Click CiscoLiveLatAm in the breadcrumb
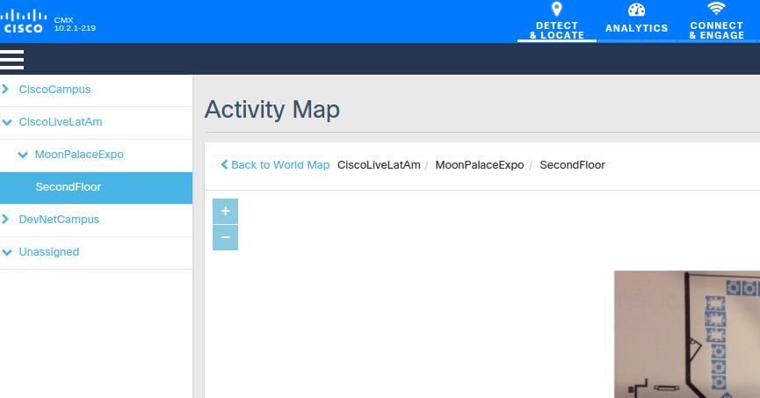 (379, 165)
